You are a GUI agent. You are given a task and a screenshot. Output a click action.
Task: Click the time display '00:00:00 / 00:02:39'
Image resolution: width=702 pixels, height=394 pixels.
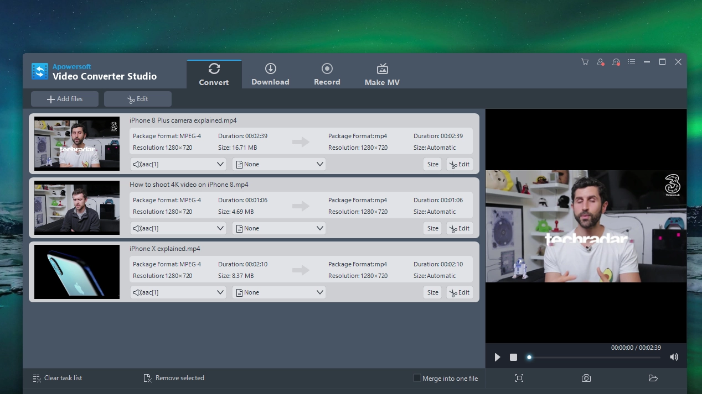636,348
